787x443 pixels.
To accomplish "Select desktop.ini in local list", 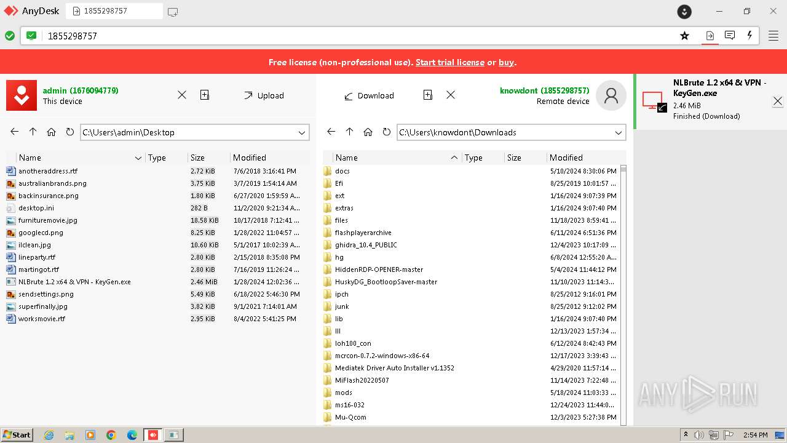I will click(x=157, y=208).
